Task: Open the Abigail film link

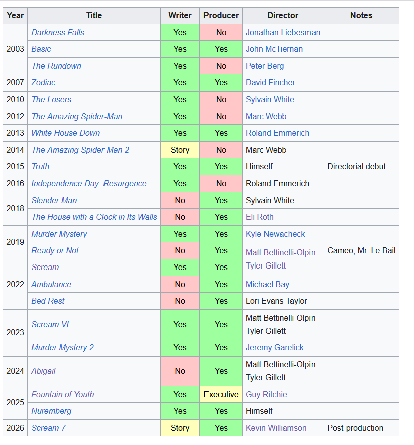Action: [x=43, y=371]
